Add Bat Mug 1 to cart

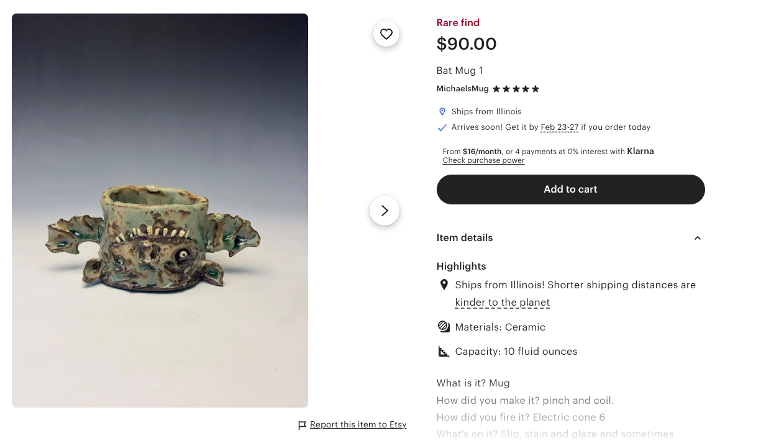click(570, 190)
